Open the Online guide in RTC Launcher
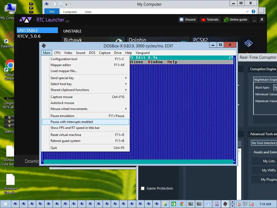This screenshot has height=208, width=277. [236, 19]
